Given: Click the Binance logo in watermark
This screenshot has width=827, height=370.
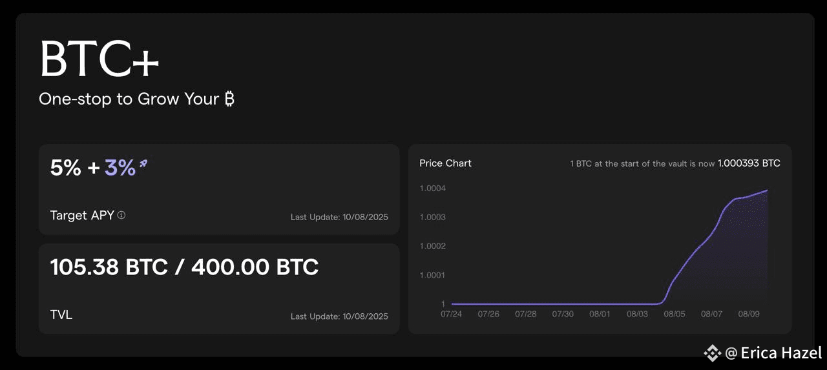Looking at the screenshot, I should tap(713, 353).
